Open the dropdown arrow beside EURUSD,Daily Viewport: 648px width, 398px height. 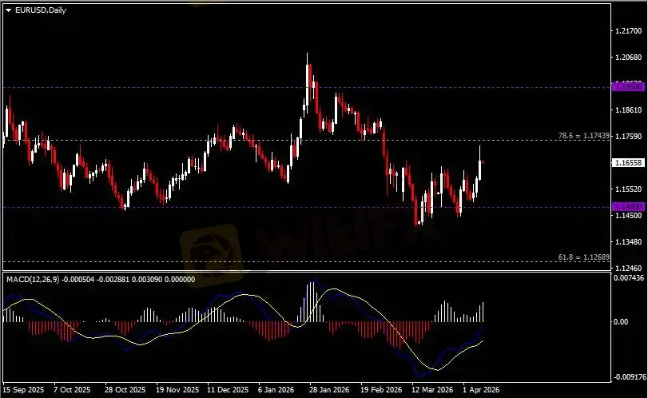[9, 10]
